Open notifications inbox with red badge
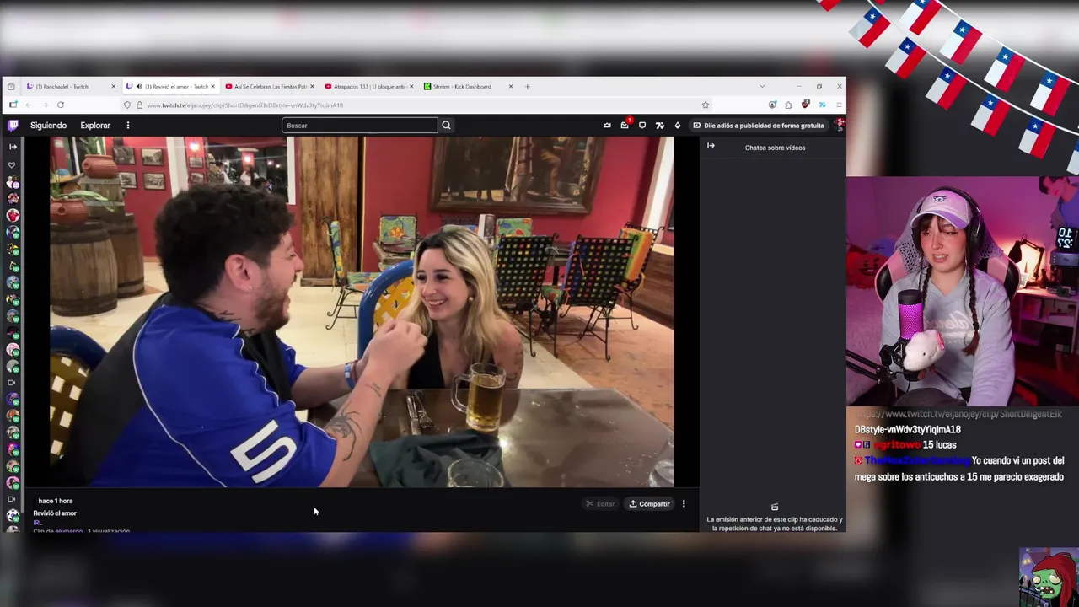The height and width of the screenshot is (607, 1079). click(x=625, y=125)
